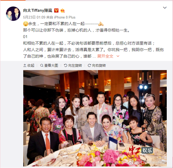173x168 pixels.
Task: Open the username 向太Tiffany陳嵐 link
Action: pyautogui.click(x=37, y=10)
